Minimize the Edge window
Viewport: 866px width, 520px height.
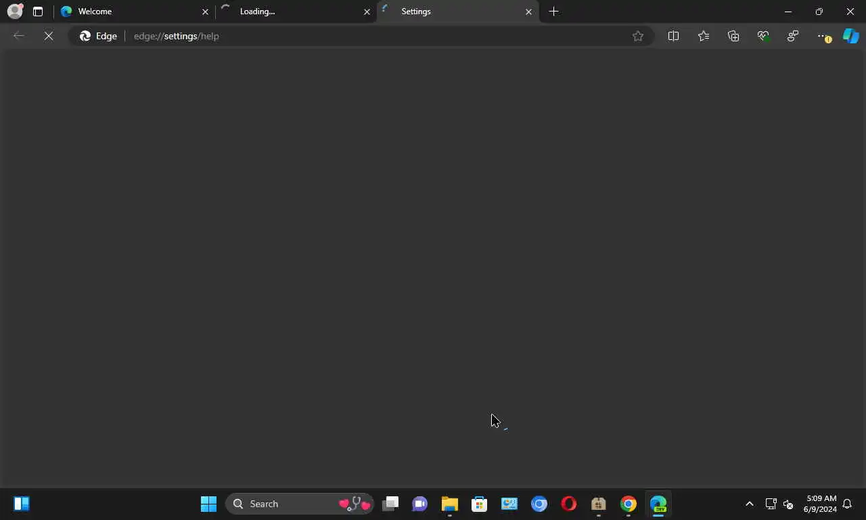point(788,12)
